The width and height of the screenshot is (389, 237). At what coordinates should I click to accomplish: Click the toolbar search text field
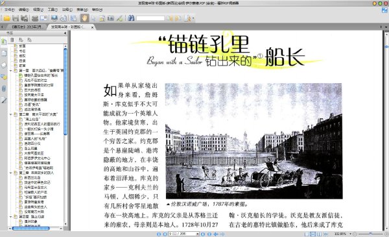pos(150,18)
